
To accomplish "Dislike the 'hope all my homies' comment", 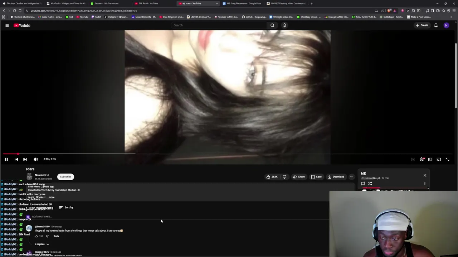I will click(x=47, y=236).
